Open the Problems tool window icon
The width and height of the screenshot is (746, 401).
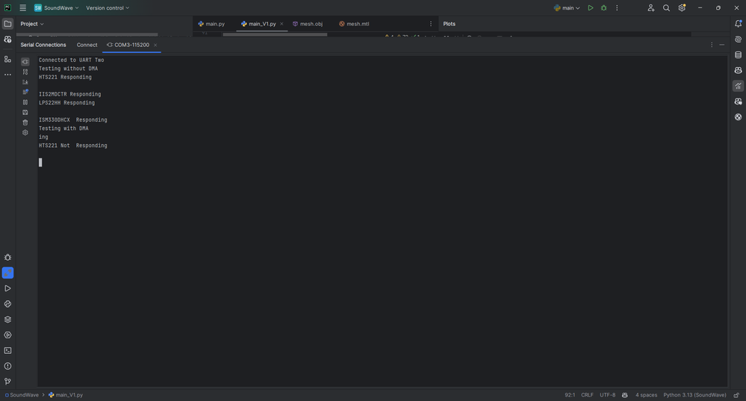pyautogui.click(x=7, y=366)
